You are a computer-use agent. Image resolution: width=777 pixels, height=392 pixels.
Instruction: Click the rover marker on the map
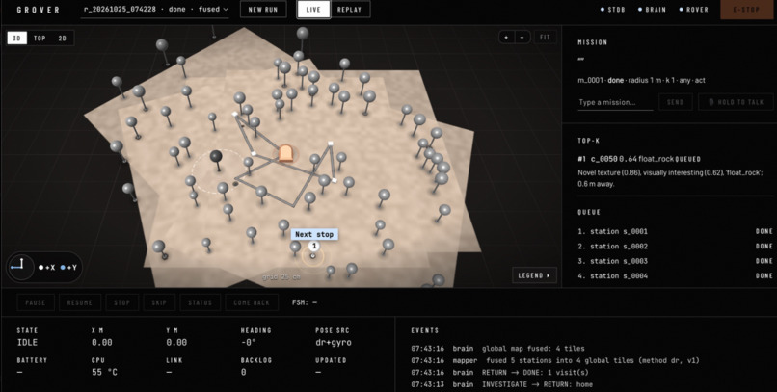285,153
